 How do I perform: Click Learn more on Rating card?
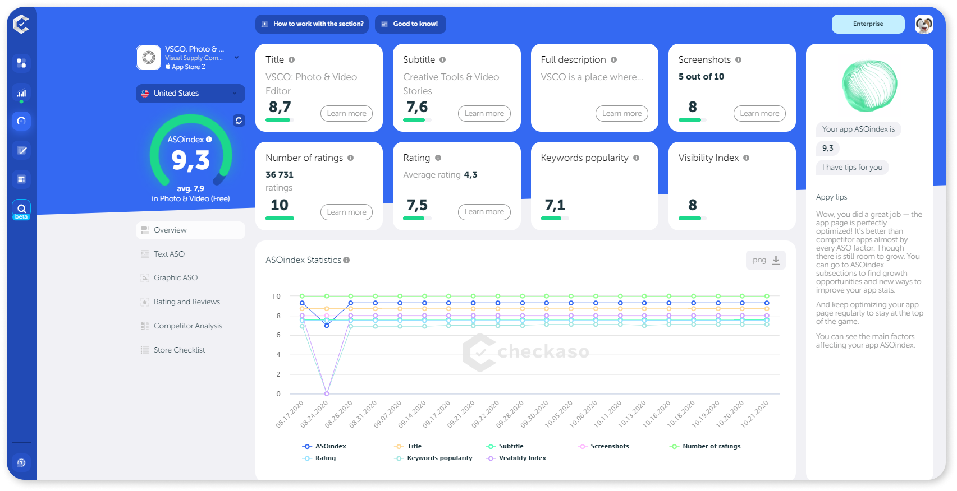click(484, 212)
